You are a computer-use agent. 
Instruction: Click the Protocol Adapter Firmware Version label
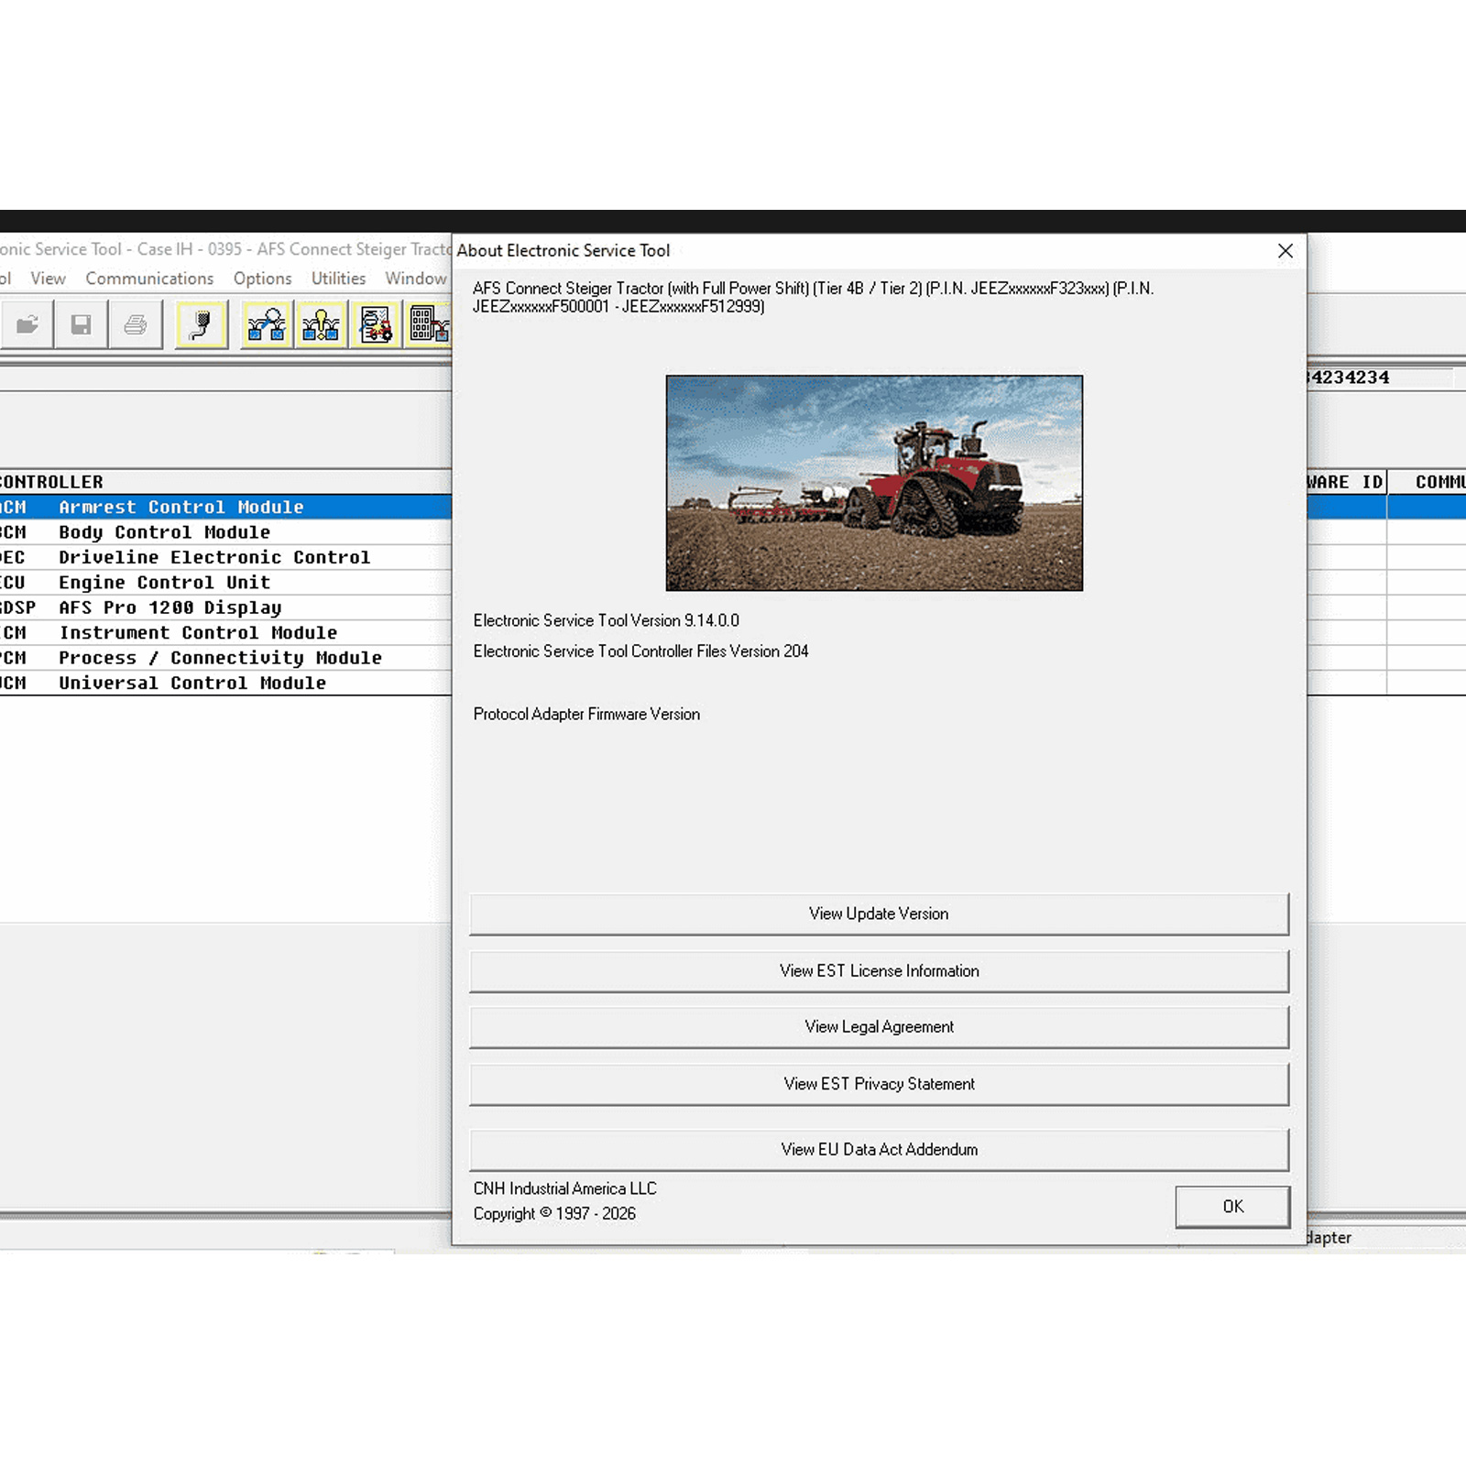pyautogui.click(x=586, y=714)
